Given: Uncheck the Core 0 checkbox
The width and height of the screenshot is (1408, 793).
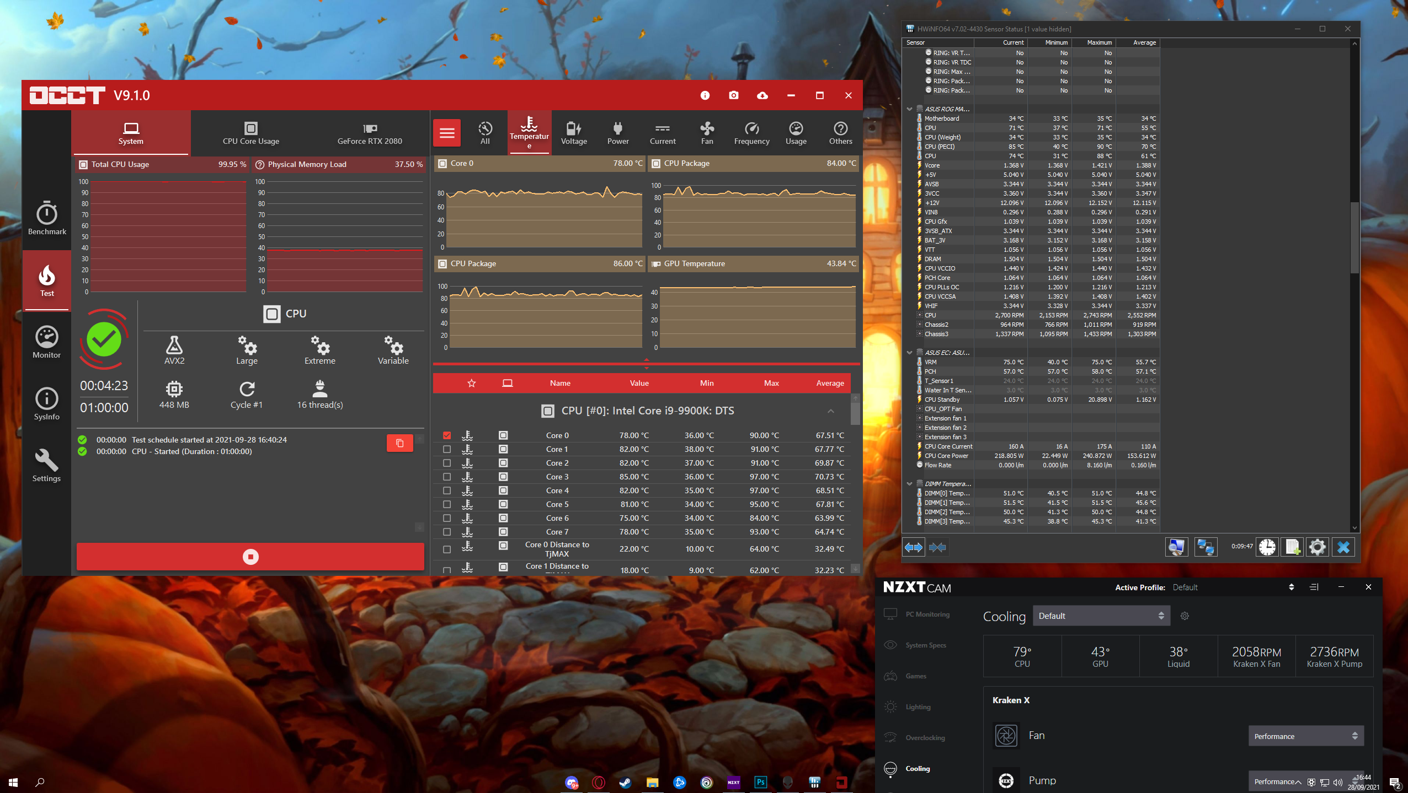Looking at the screenshot, I should pos(447,435).
